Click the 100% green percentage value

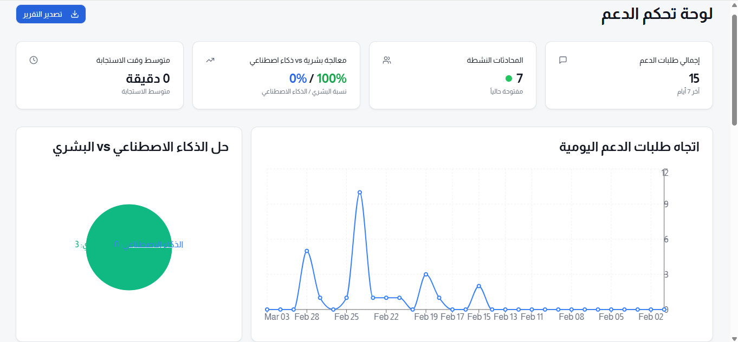(331, 78)
